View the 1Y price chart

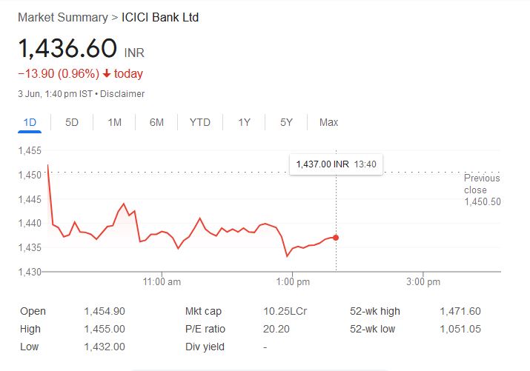pos(244,122)
